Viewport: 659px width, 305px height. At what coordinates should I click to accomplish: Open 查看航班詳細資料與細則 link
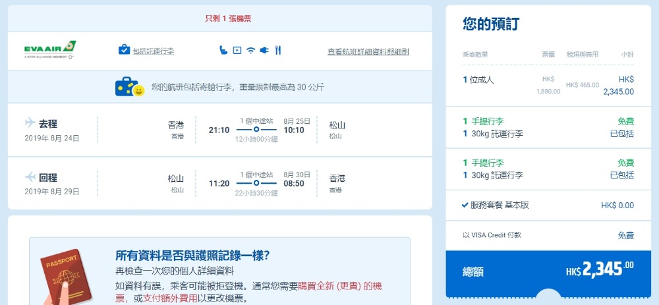click(x=368, y=51)
